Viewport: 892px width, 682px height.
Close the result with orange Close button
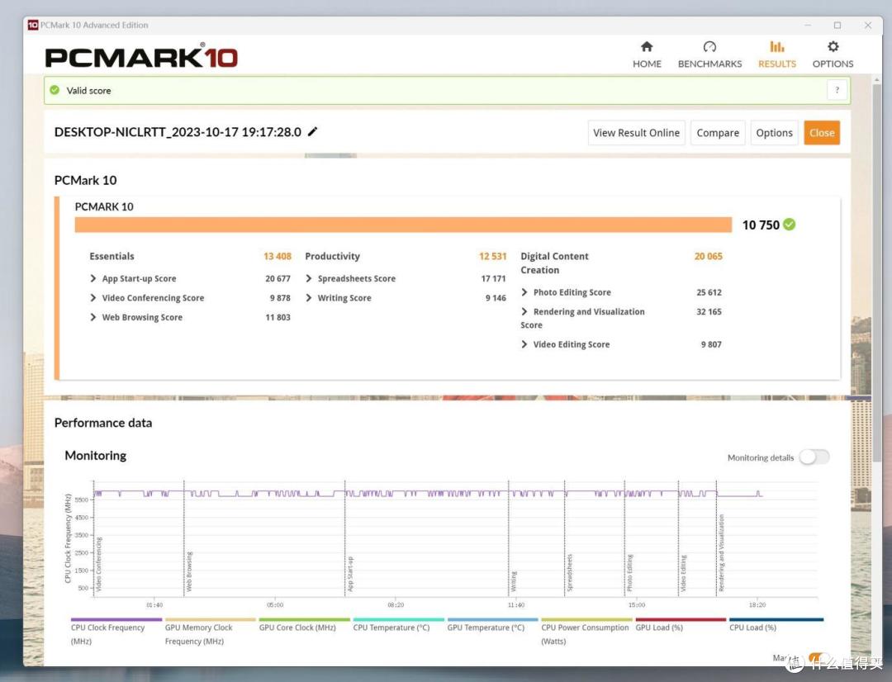pyautogui.click(x=822, y=133)
